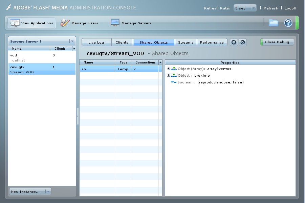Switch to the Streams tab
The image size is (305, 203).
click(186, 42)
